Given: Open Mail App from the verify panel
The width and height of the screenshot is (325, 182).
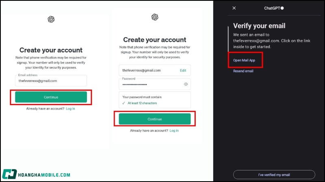Looking at the screenshot, I should (x=244, y=60).
